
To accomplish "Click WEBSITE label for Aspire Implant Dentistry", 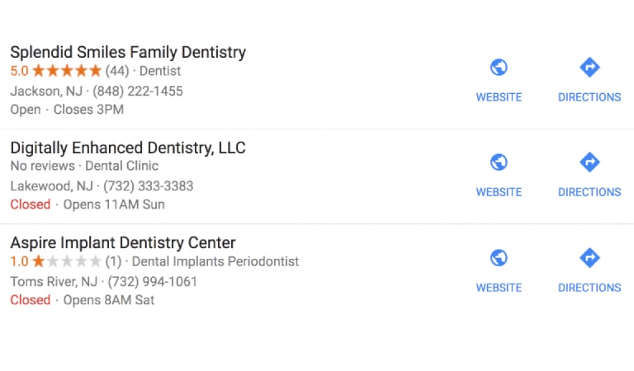I will tap(499, 288).
